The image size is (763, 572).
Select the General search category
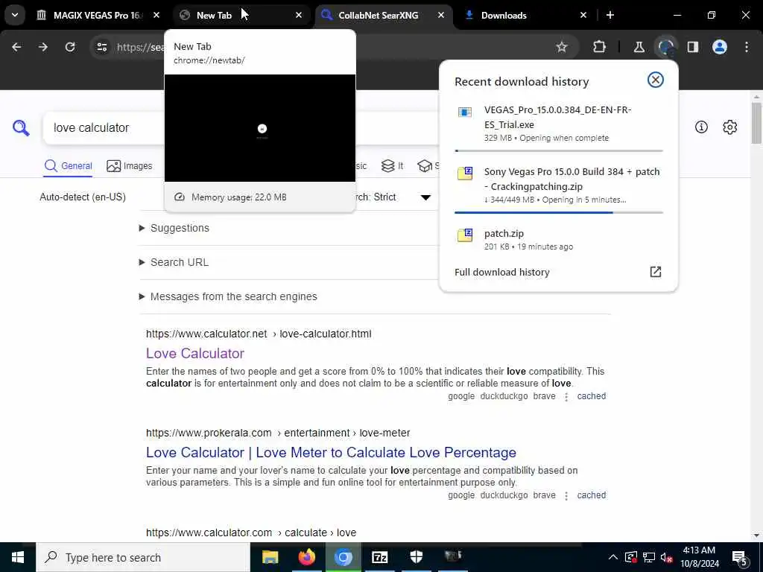[68, 166]
